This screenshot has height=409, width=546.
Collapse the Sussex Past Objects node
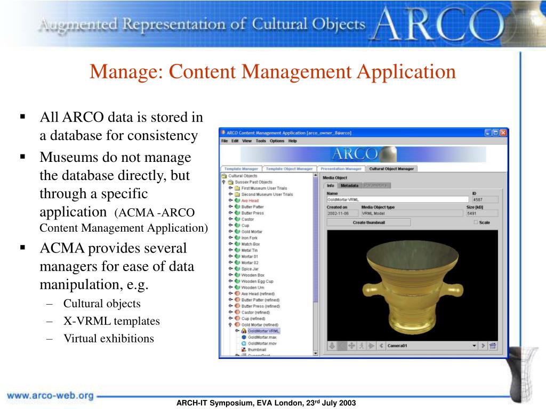pyautogui.click(x=224, y=182)
